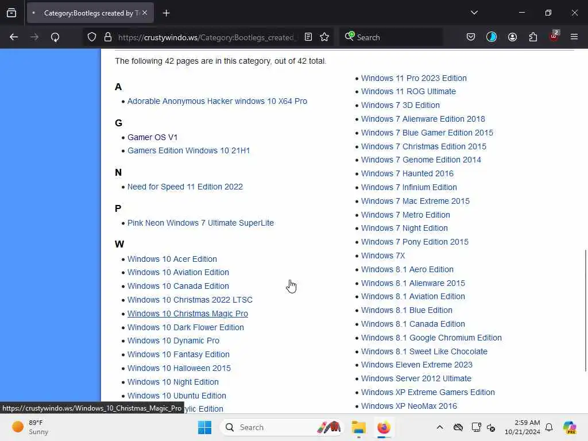
Task: Open Windows 7 3D Edition link
Action: click(x=400, y=106)
